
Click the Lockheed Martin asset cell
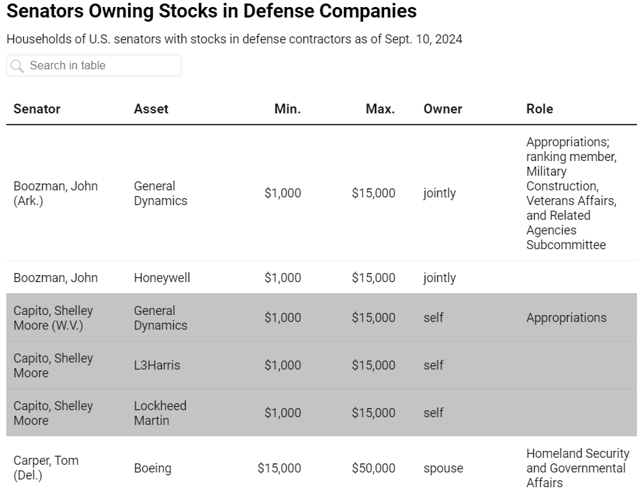click(160, 413)
